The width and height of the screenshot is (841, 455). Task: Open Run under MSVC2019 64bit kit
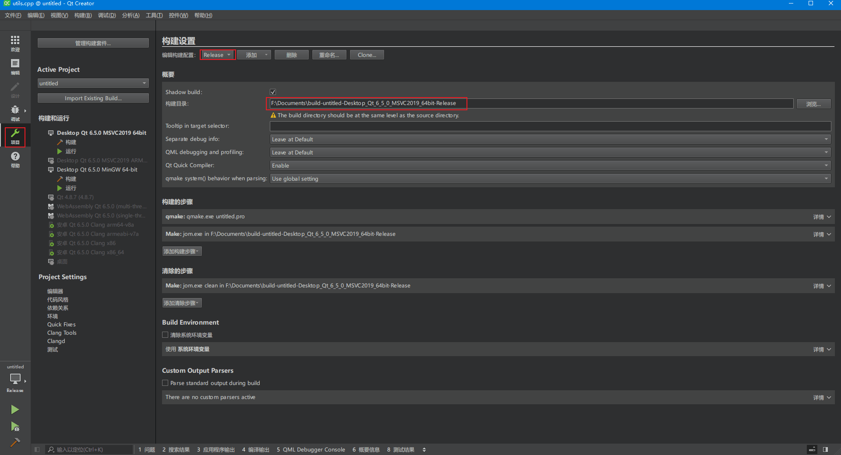click(x=71, y=151)
